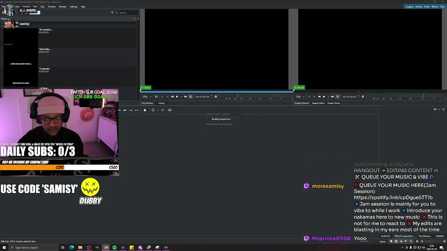Image resolution: width=447 pixels, height=251 pixels.
Task: Switch to the Library tab
Action: [x=161, y=103]
